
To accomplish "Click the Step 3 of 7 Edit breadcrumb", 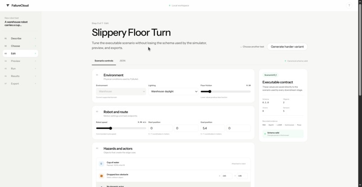I will [x=100, y=23].
